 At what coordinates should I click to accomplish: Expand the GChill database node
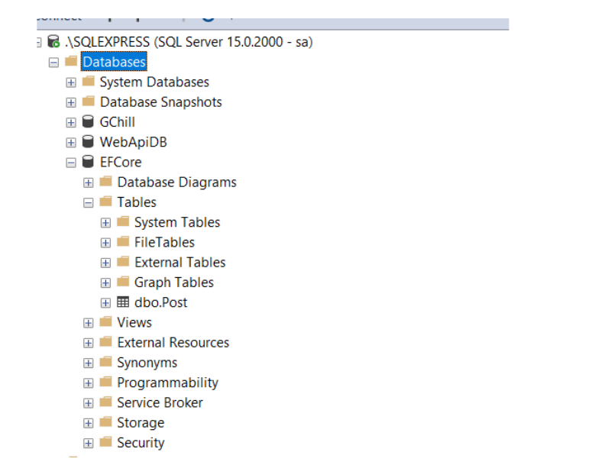pos(71,123)
